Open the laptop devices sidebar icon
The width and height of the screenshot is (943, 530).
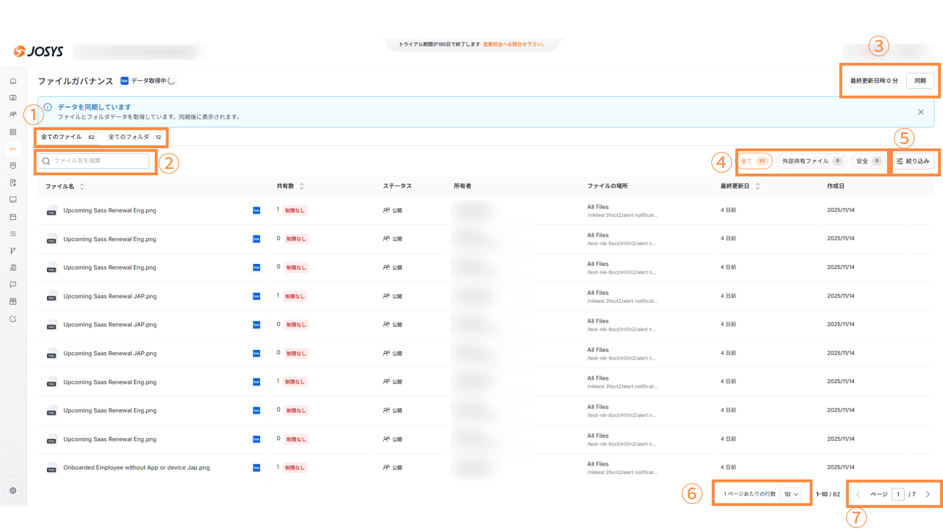point(13,200)
